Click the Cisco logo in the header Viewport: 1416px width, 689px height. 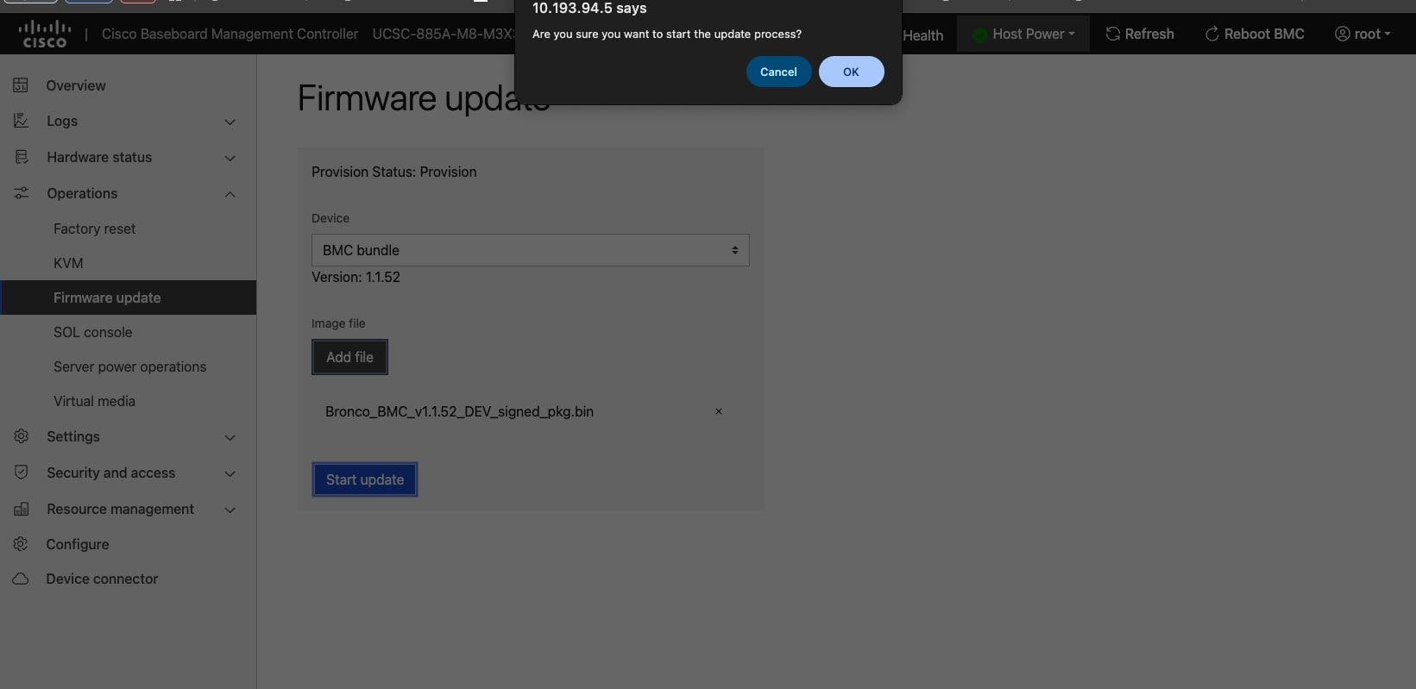click(x=45, y=34)
